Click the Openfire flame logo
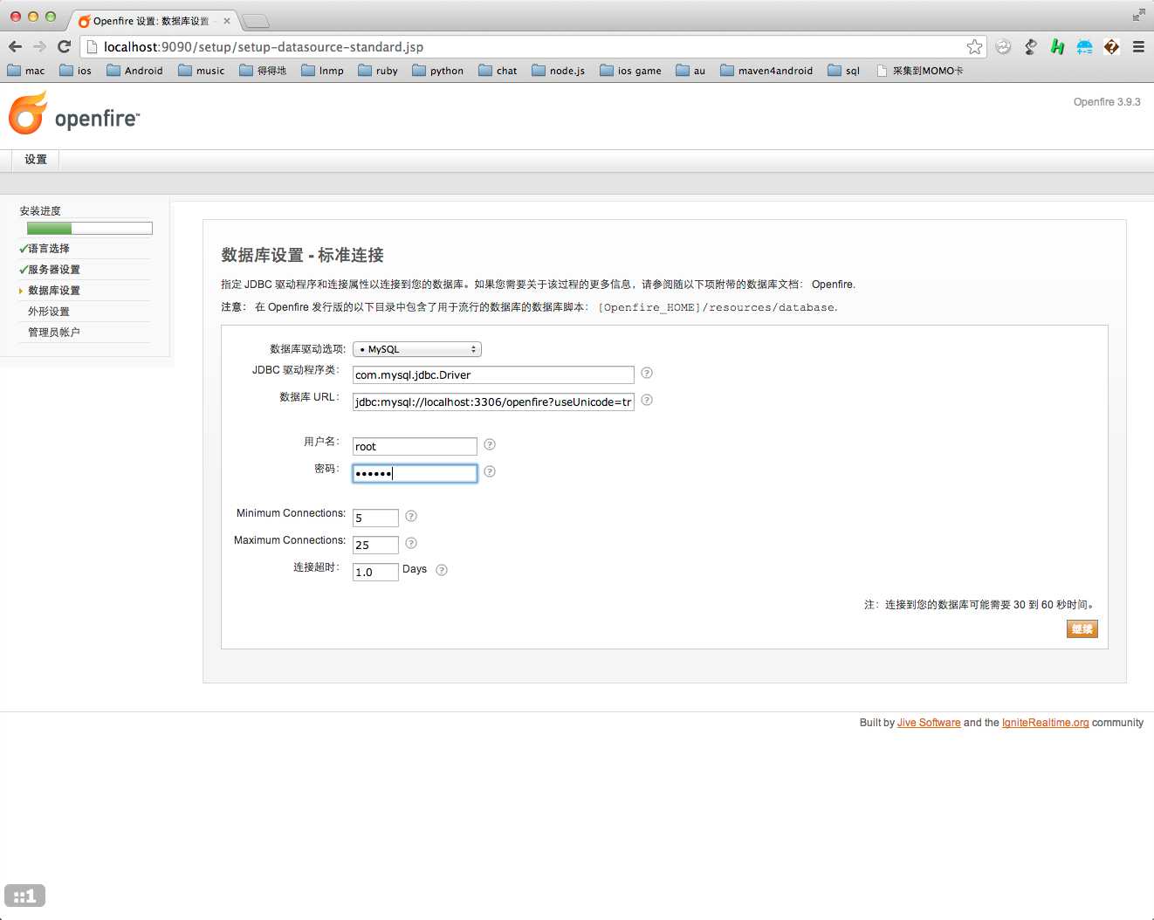Viewport: 1154px width, 920px height. click(27, 114)
